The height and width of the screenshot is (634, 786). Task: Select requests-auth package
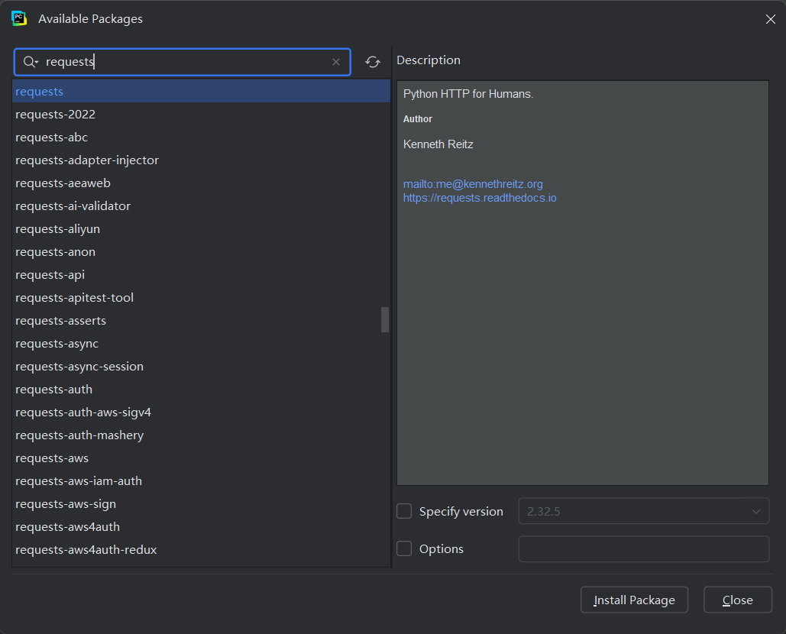point(201,390)
